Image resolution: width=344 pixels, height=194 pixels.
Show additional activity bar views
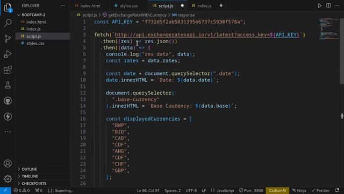tap(8, 131)
